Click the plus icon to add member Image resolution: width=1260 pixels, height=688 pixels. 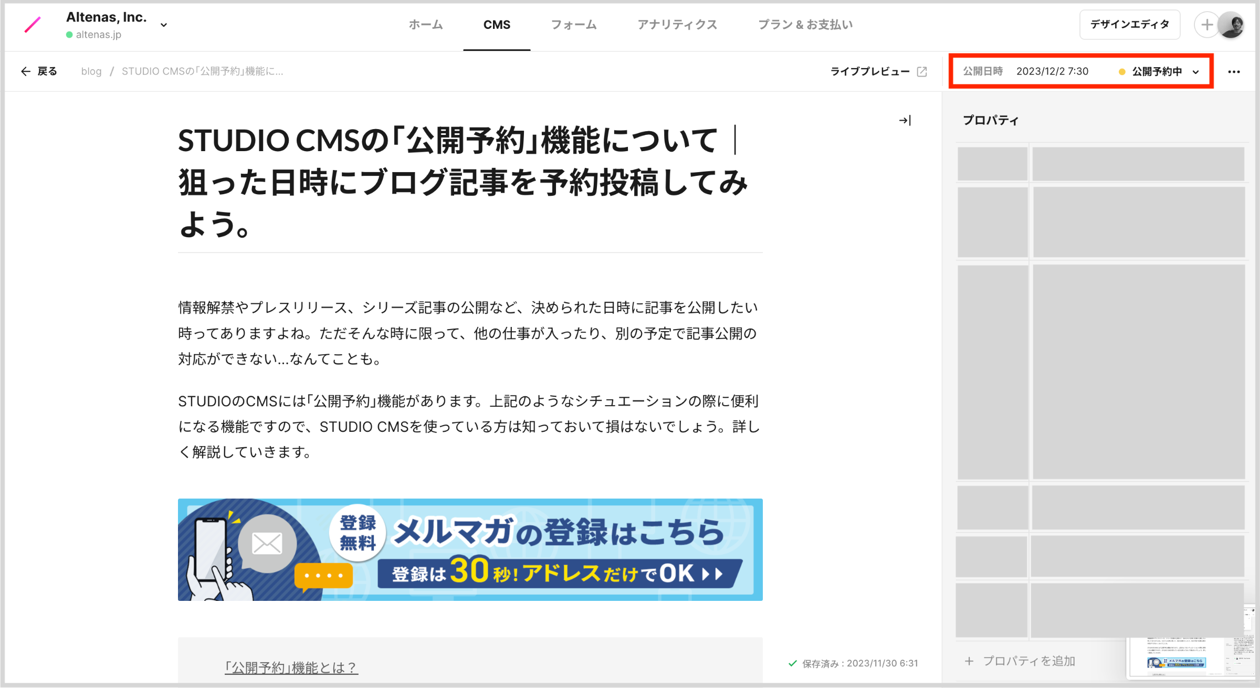click(x=1206, y=25)
